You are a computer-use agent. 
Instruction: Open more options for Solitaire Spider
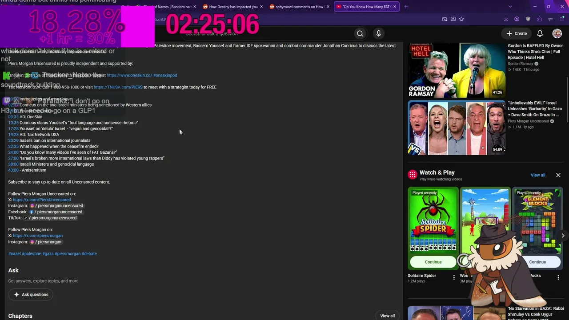coord(454,277)
